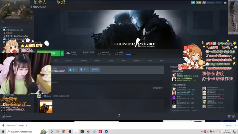Close the Chrome downloads bar
Viewport: 238px width, 134px height.
(236, 125)
